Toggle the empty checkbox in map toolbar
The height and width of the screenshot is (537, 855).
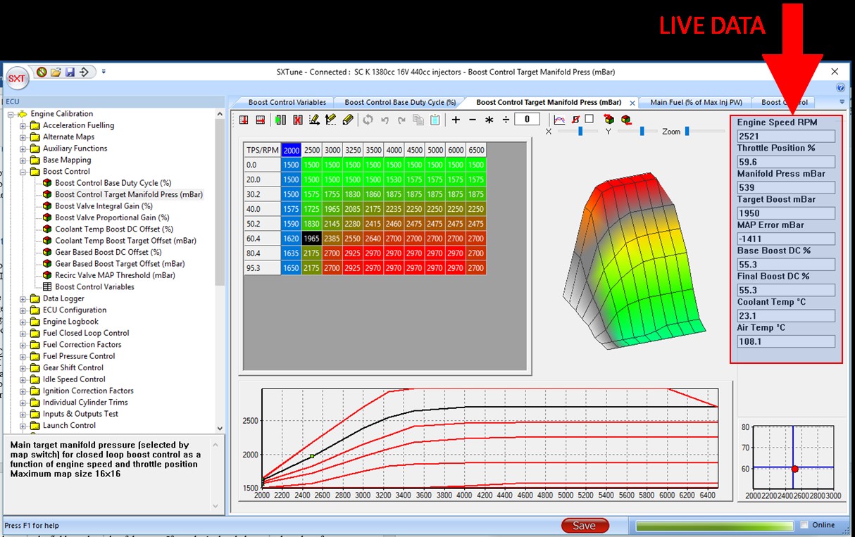pyautogui.click(x=589, y=119)
